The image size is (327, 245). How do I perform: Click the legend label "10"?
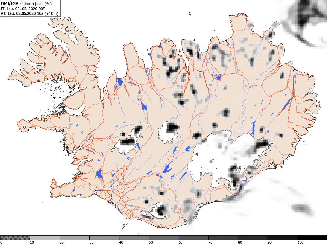tap(32, 242)
